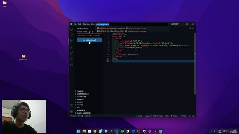This screenshot has height=134, width=239.
Task: Click the Hola mundo h1 line
Action: coord(128,54)
